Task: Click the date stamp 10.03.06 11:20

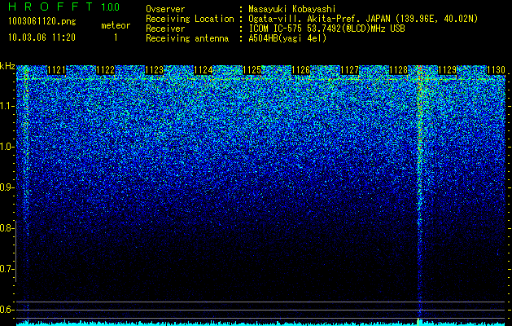Action: point(42,37)
